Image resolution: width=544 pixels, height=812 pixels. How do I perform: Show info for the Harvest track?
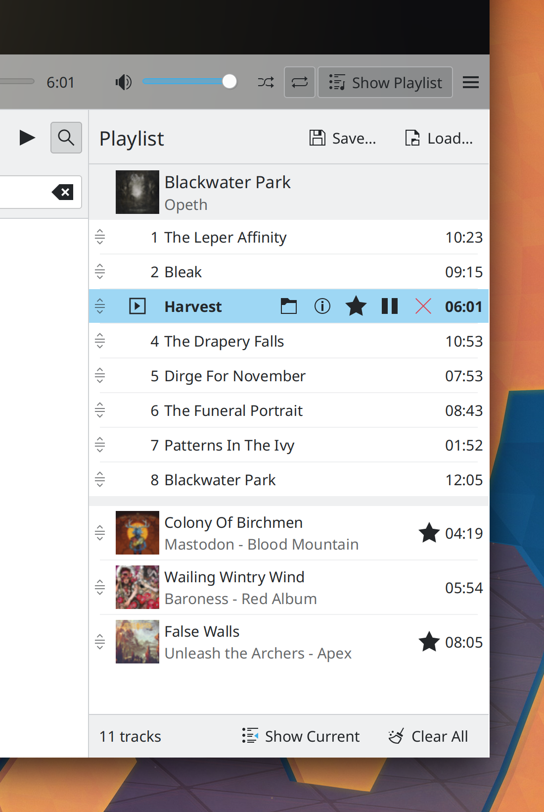322,306
